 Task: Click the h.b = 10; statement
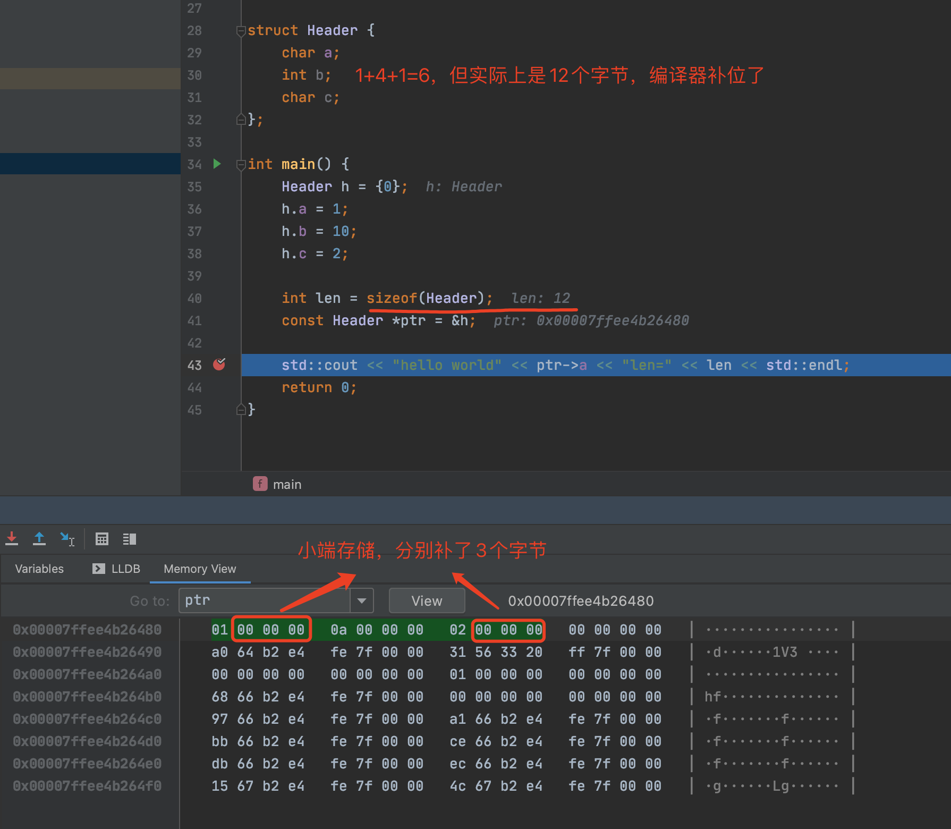pos(319,231)
